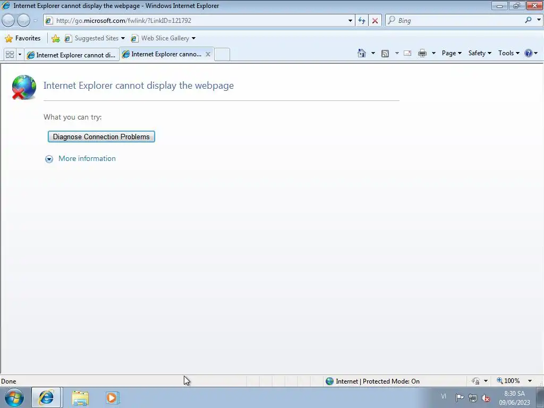Open a new blank tab
This screenshot has height=408, width=544.
(x=222, y=55)
